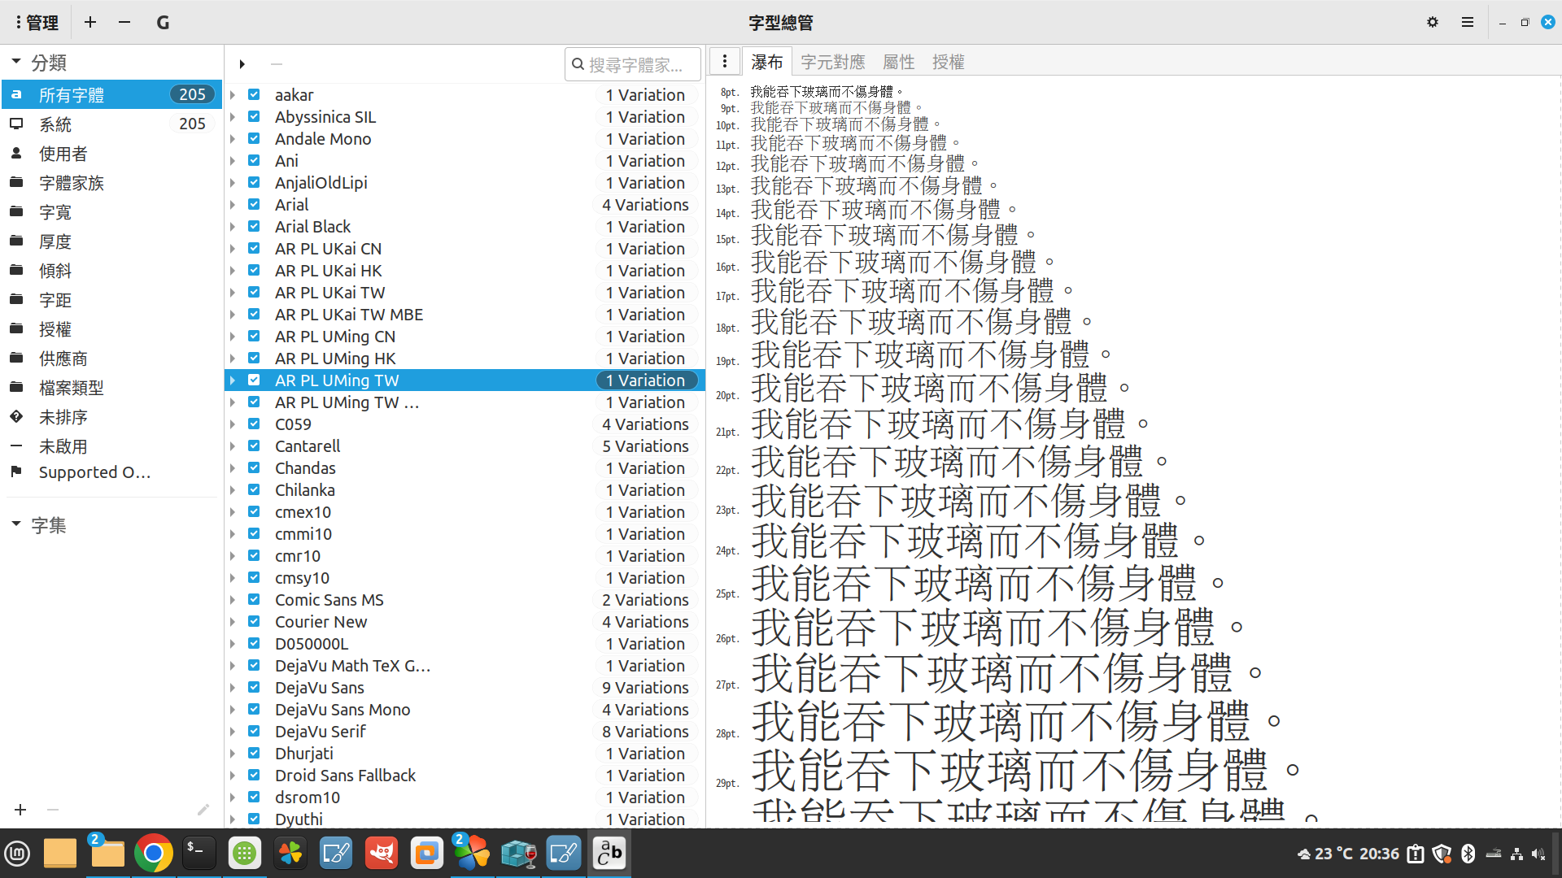1562x878 pixels.
Task: Open Google Fonts catalog G icon
Action: [163, 23]
